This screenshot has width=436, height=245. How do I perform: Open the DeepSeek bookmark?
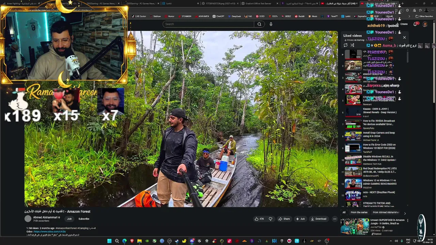click(234, 16)
